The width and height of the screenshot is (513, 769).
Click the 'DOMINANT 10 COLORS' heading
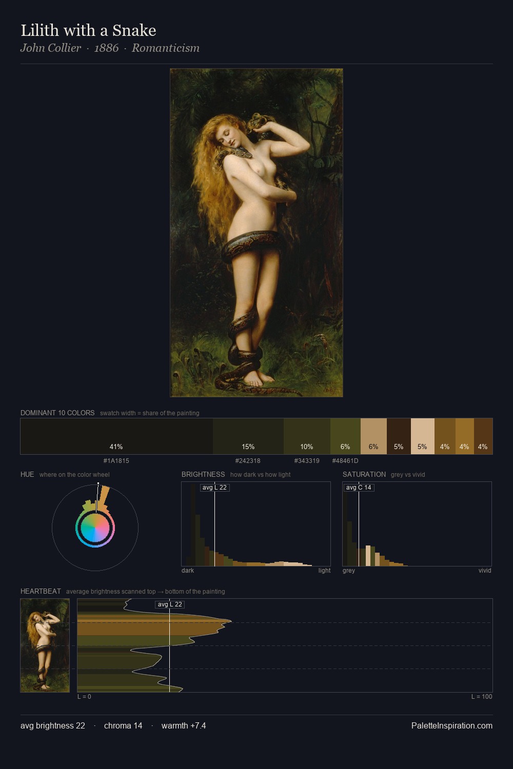pos(57,413)
